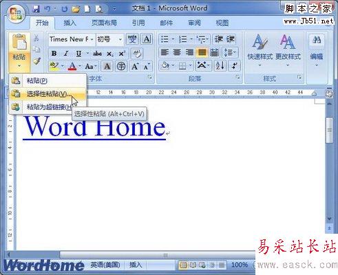Image resolution: width=338 pixels, height=275 pixels.
Task: Open the font name dropdown
Action: tap(92, 39)
